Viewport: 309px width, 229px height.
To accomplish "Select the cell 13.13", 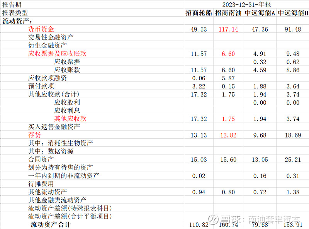I will (199, 135).
